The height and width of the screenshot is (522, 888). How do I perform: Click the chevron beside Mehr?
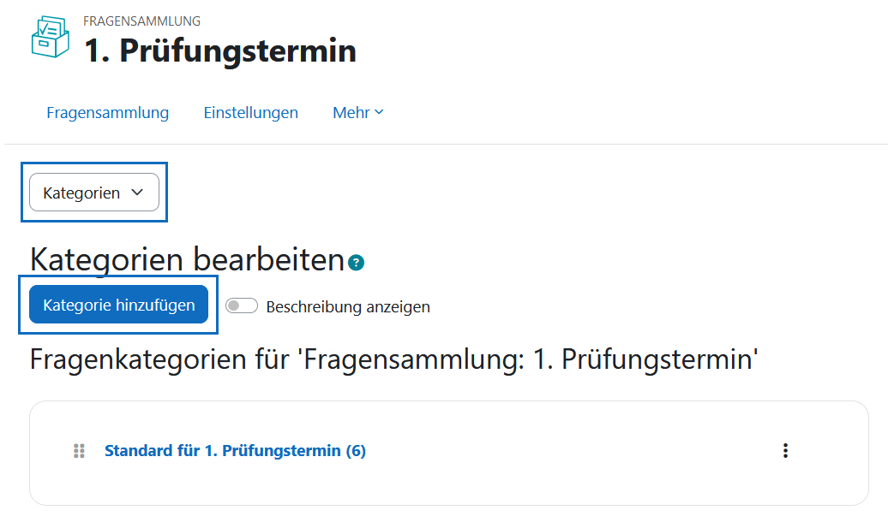[x=380, y=112]
